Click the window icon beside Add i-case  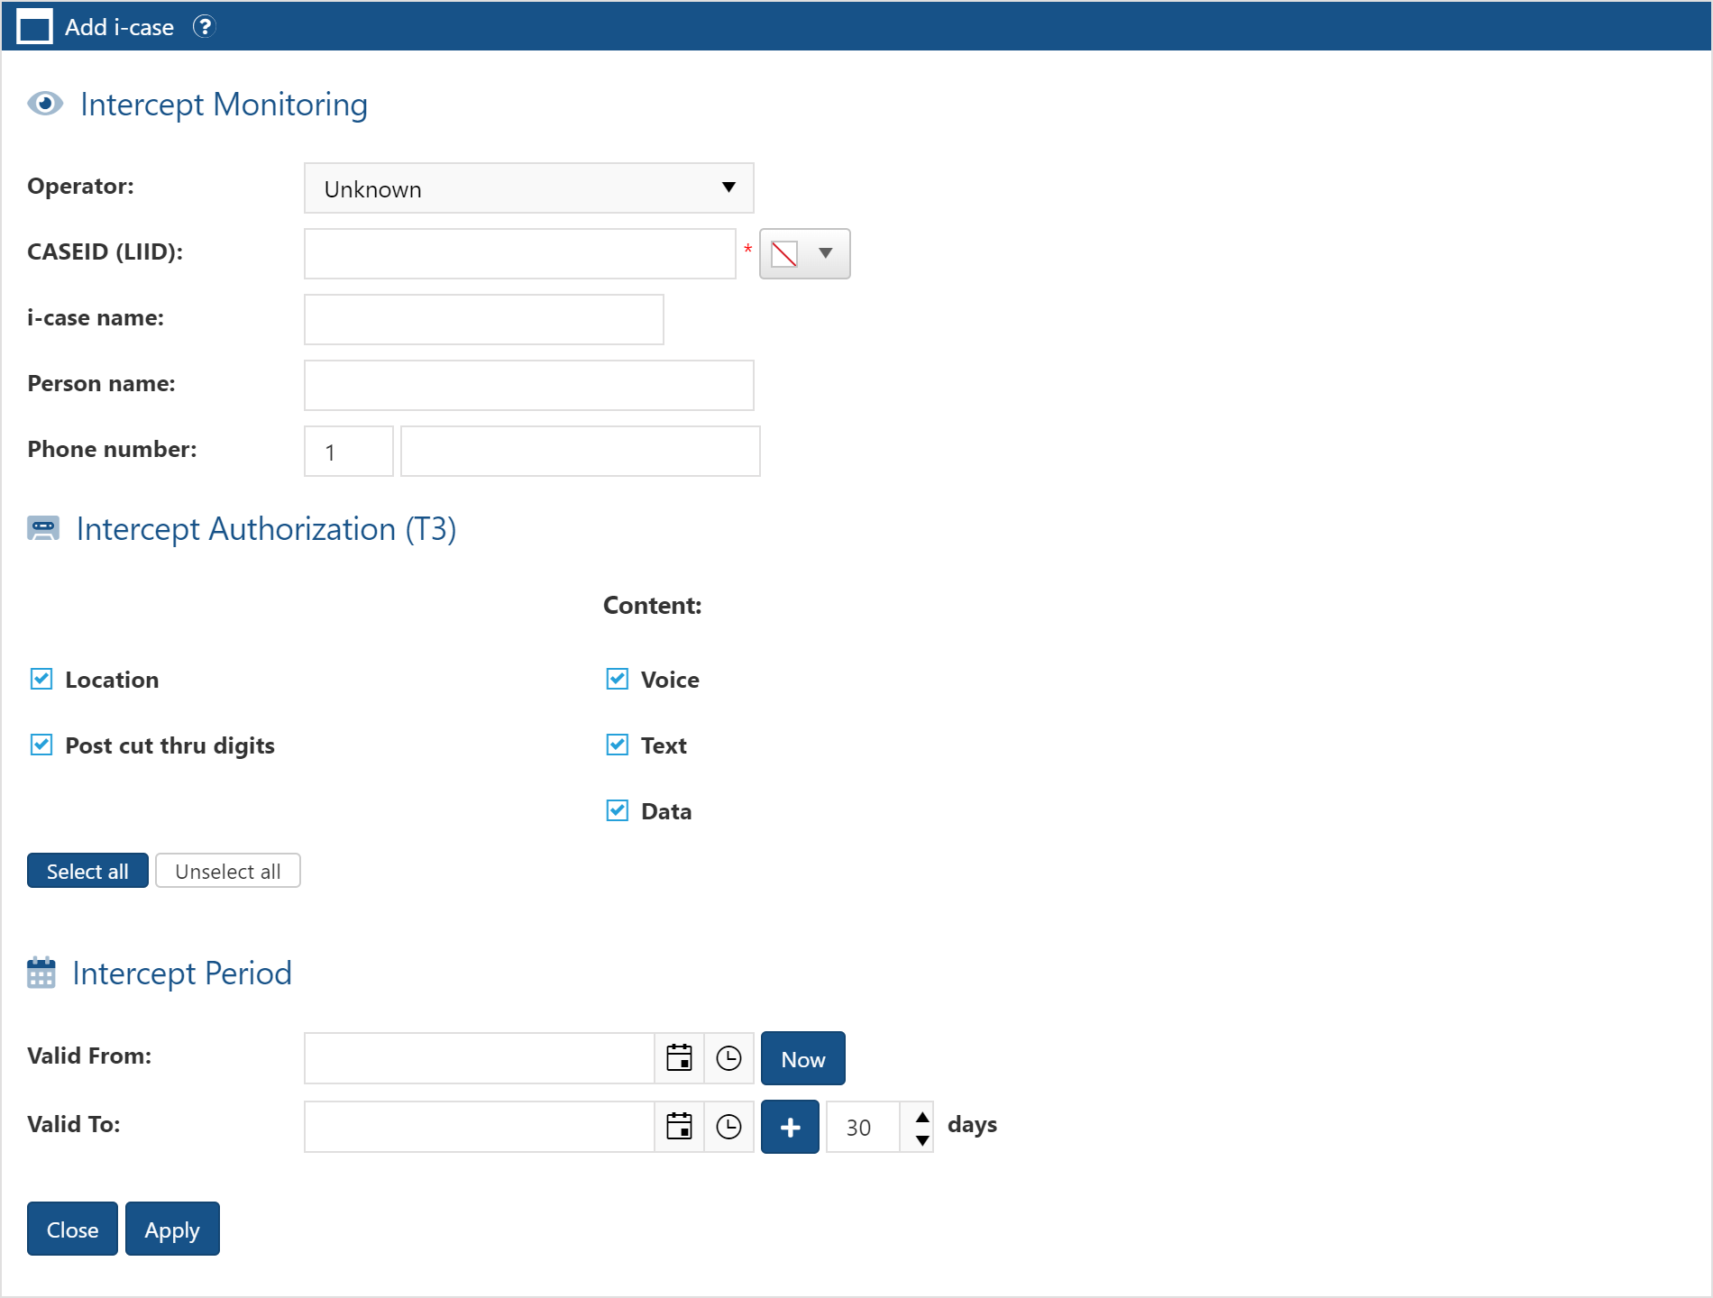(35, 27)
